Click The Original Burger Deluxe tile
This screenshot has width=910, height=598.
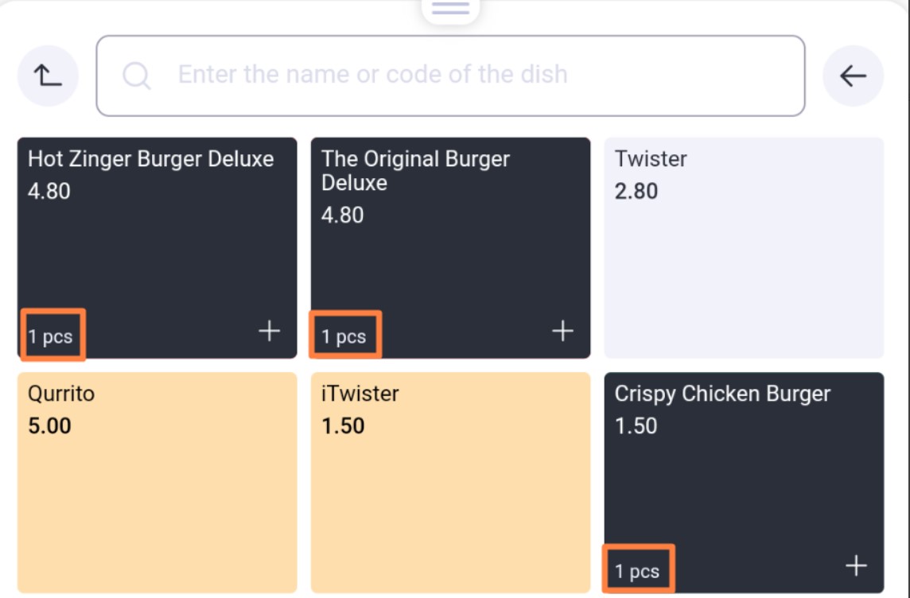tap(450, 247)
